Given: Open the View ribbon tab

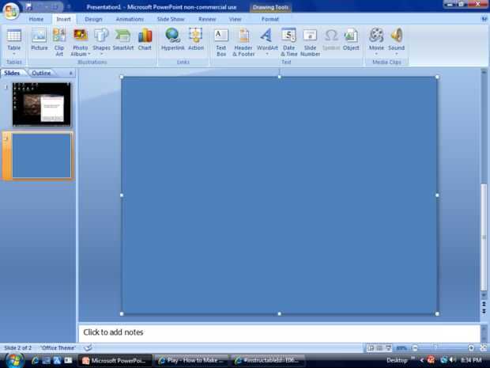Looking at the screenshot, I should pyautogui.click(x=235, y=19).
